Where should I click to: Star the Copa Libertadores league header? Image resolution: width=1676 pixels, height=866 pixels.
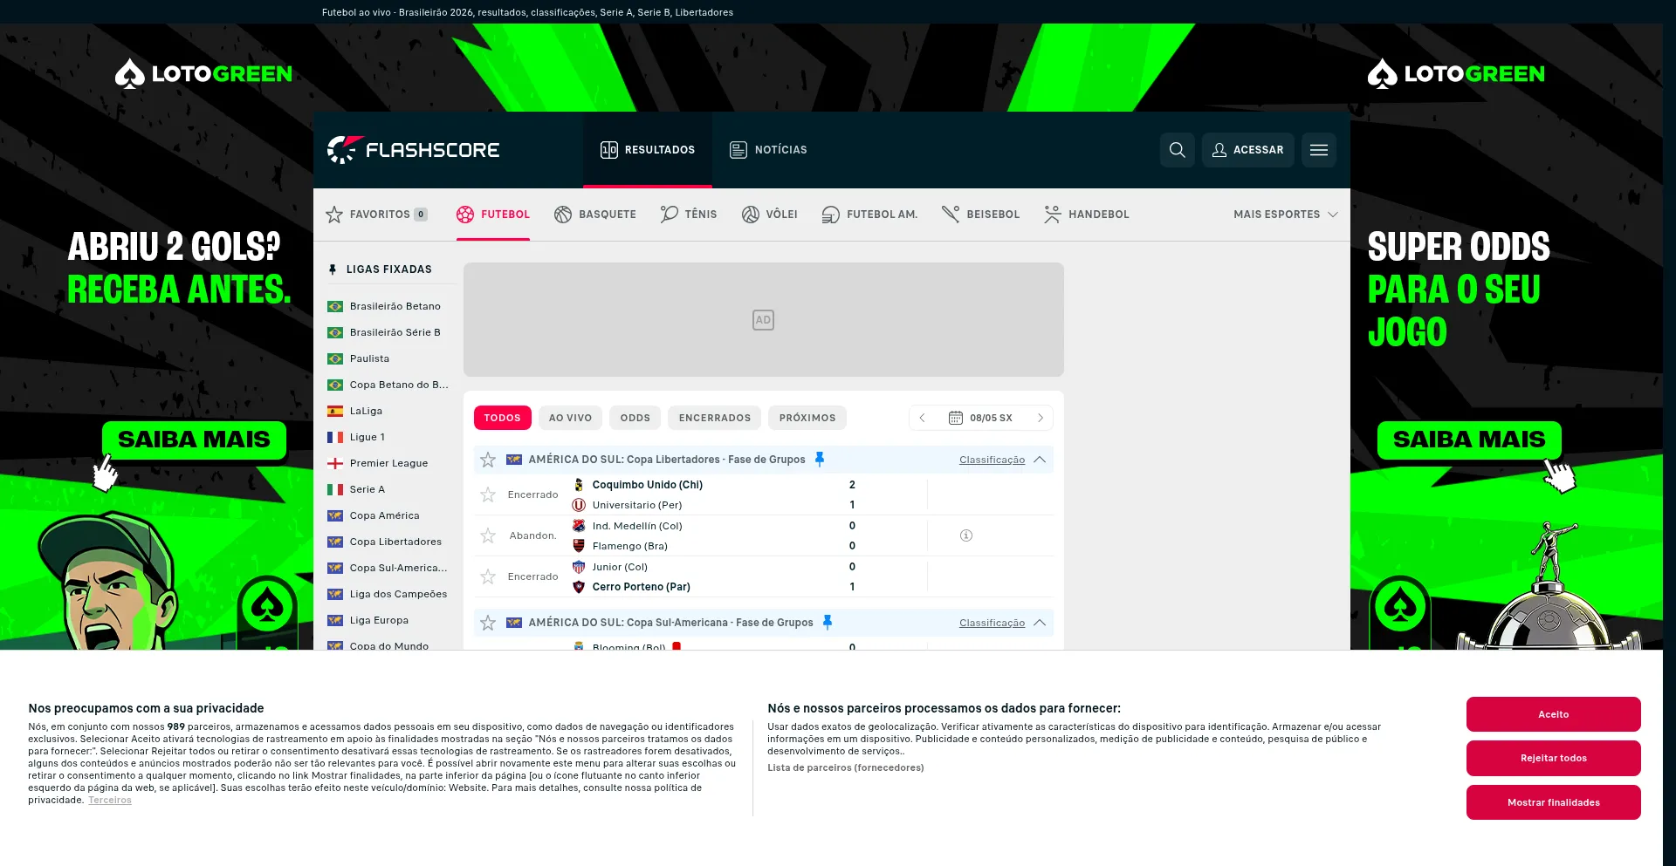[x=488, y=460]
